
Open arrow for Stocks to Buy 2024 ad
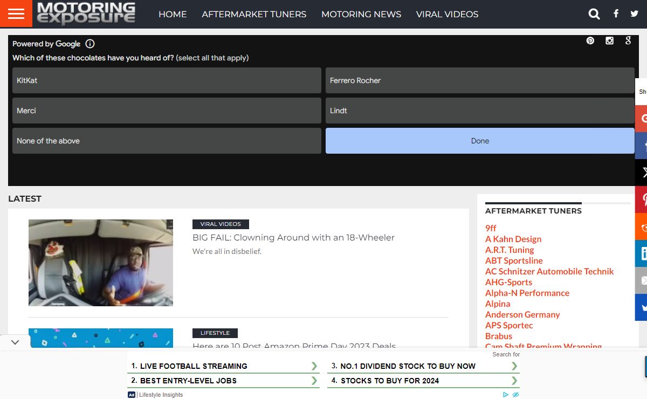tap(514, 381)
